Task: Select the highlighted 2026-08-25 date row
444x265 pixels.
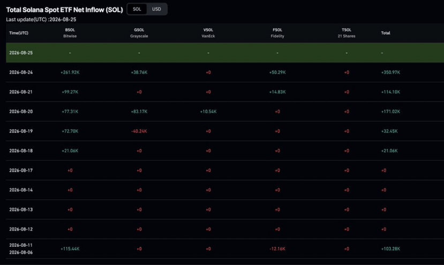Action: (x=225, y=52)
